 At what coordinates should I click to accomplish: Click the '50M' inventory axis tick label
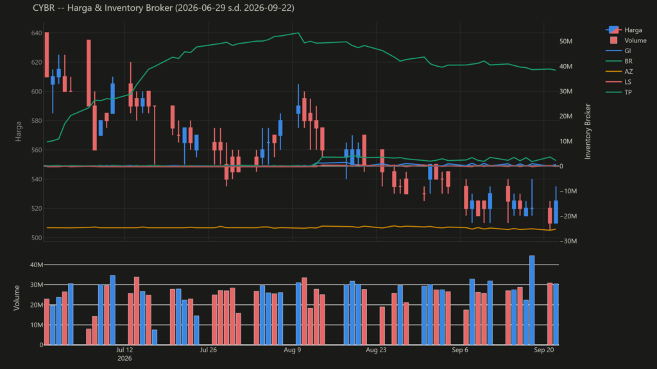coord(566,42)
